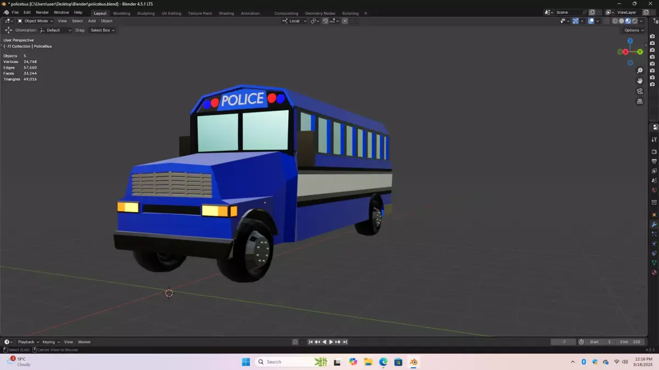Open the timeline Marker menu

click(84, 342)
